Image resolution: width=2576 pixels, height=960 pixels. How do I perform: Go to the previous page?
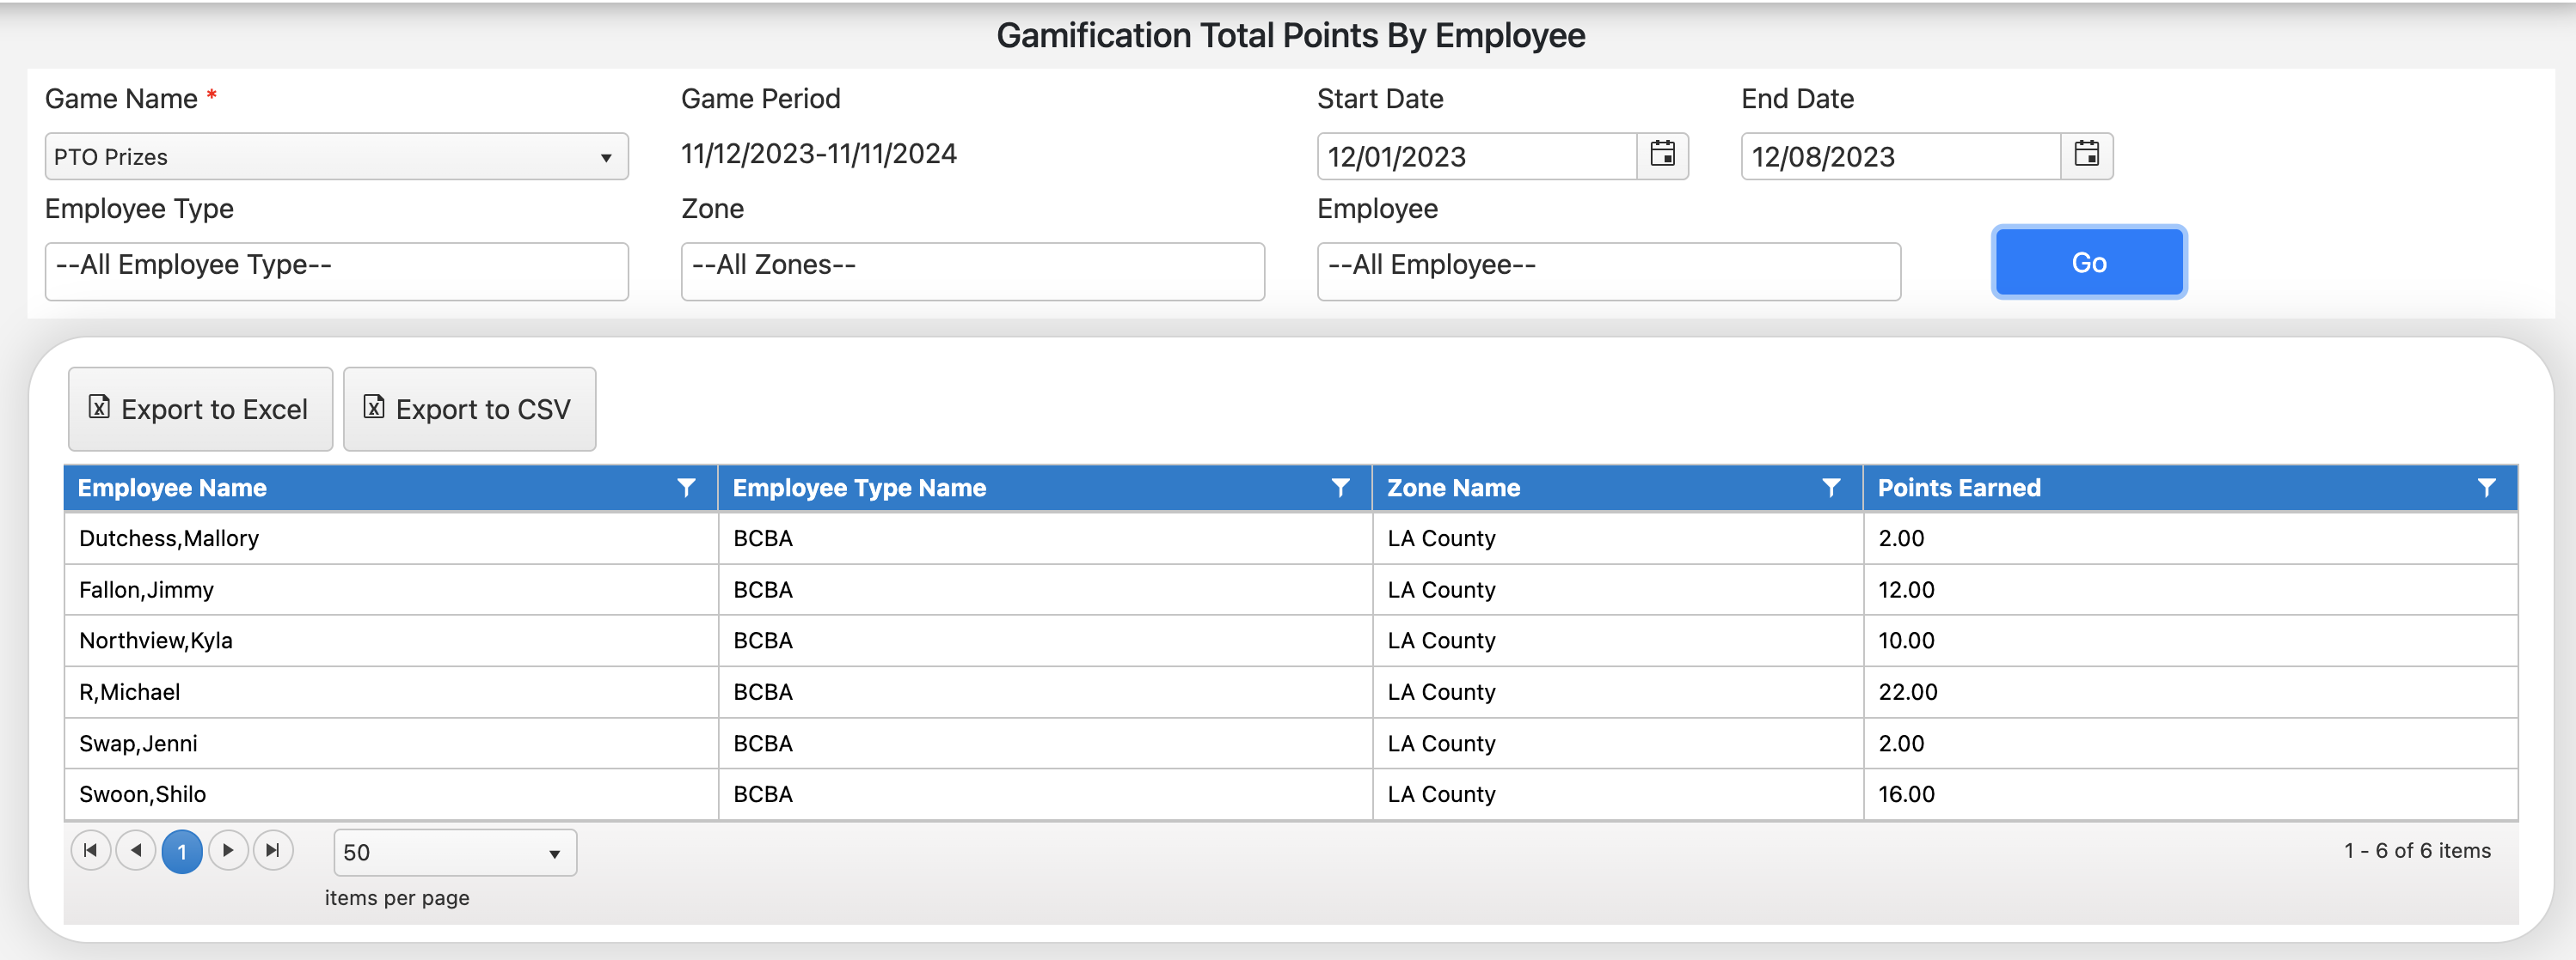136,850
